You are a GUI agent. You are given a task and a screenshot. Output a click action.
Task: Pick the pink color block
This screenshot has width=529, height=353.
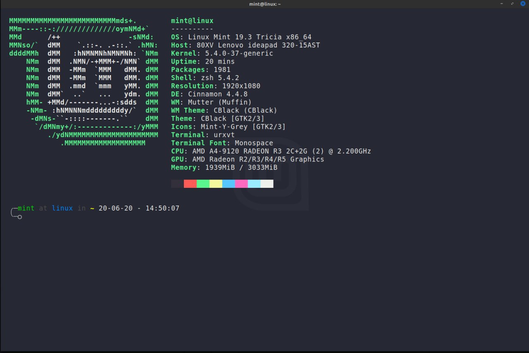click(x=241, y=184)
